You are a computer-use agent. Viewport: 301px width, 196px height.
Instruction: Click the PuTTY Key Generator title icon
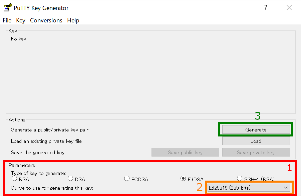8,8
